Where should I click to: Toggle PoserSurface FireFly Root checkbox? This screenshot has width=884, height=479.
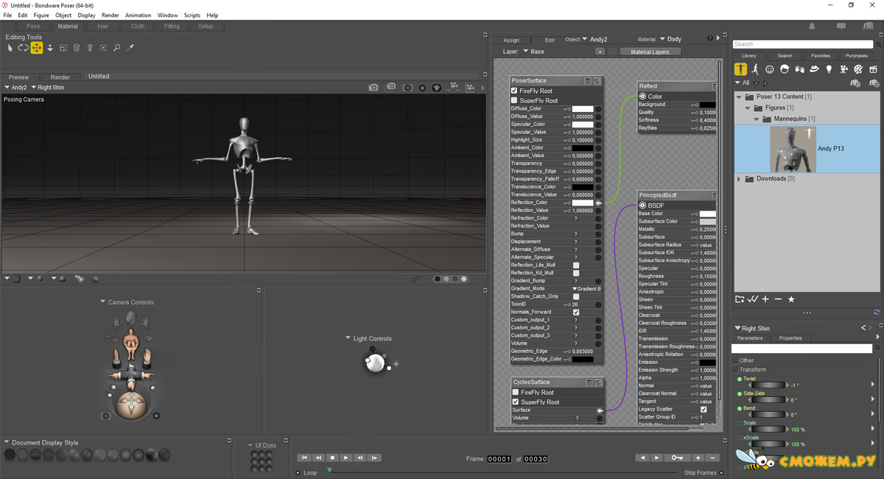point(514,91)
